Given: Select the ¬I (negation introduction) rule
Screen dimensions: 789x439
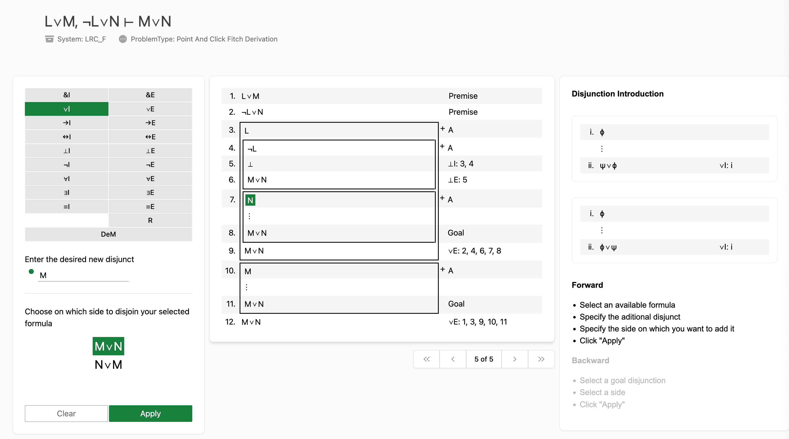Looking at the screenshot, I should 66,164.
